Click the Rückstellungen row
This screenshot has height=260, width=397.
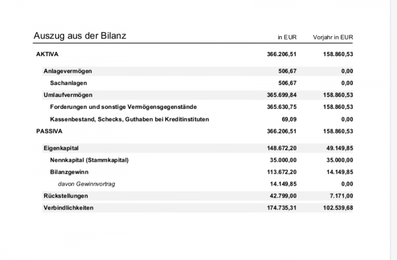coord(197,196)
